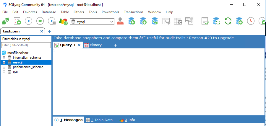Add a new connection tab with plus
This screenshot has width=266, height=126.
click(49, 31)
